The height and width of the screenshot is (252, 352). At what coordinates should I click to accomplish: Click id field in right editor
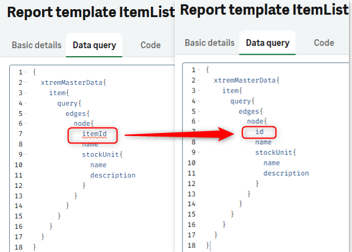pyautogui.click(x=259, y=132)
